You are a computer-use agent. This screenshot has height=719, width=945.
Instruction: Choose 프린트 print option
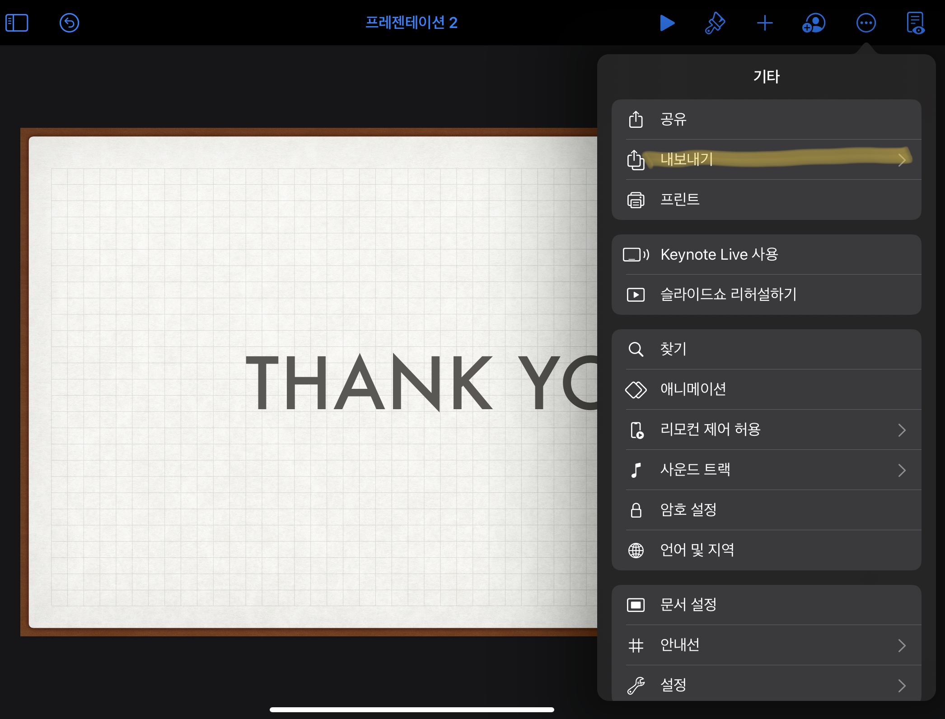click(766, 200)
